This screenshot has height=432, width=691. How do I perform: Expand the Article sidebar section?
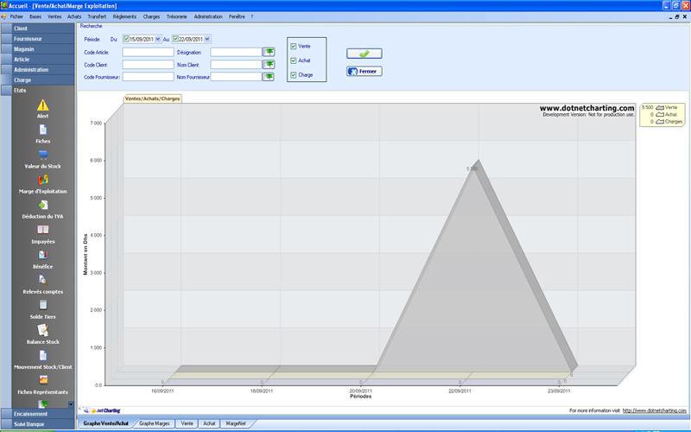coord(37,59)
